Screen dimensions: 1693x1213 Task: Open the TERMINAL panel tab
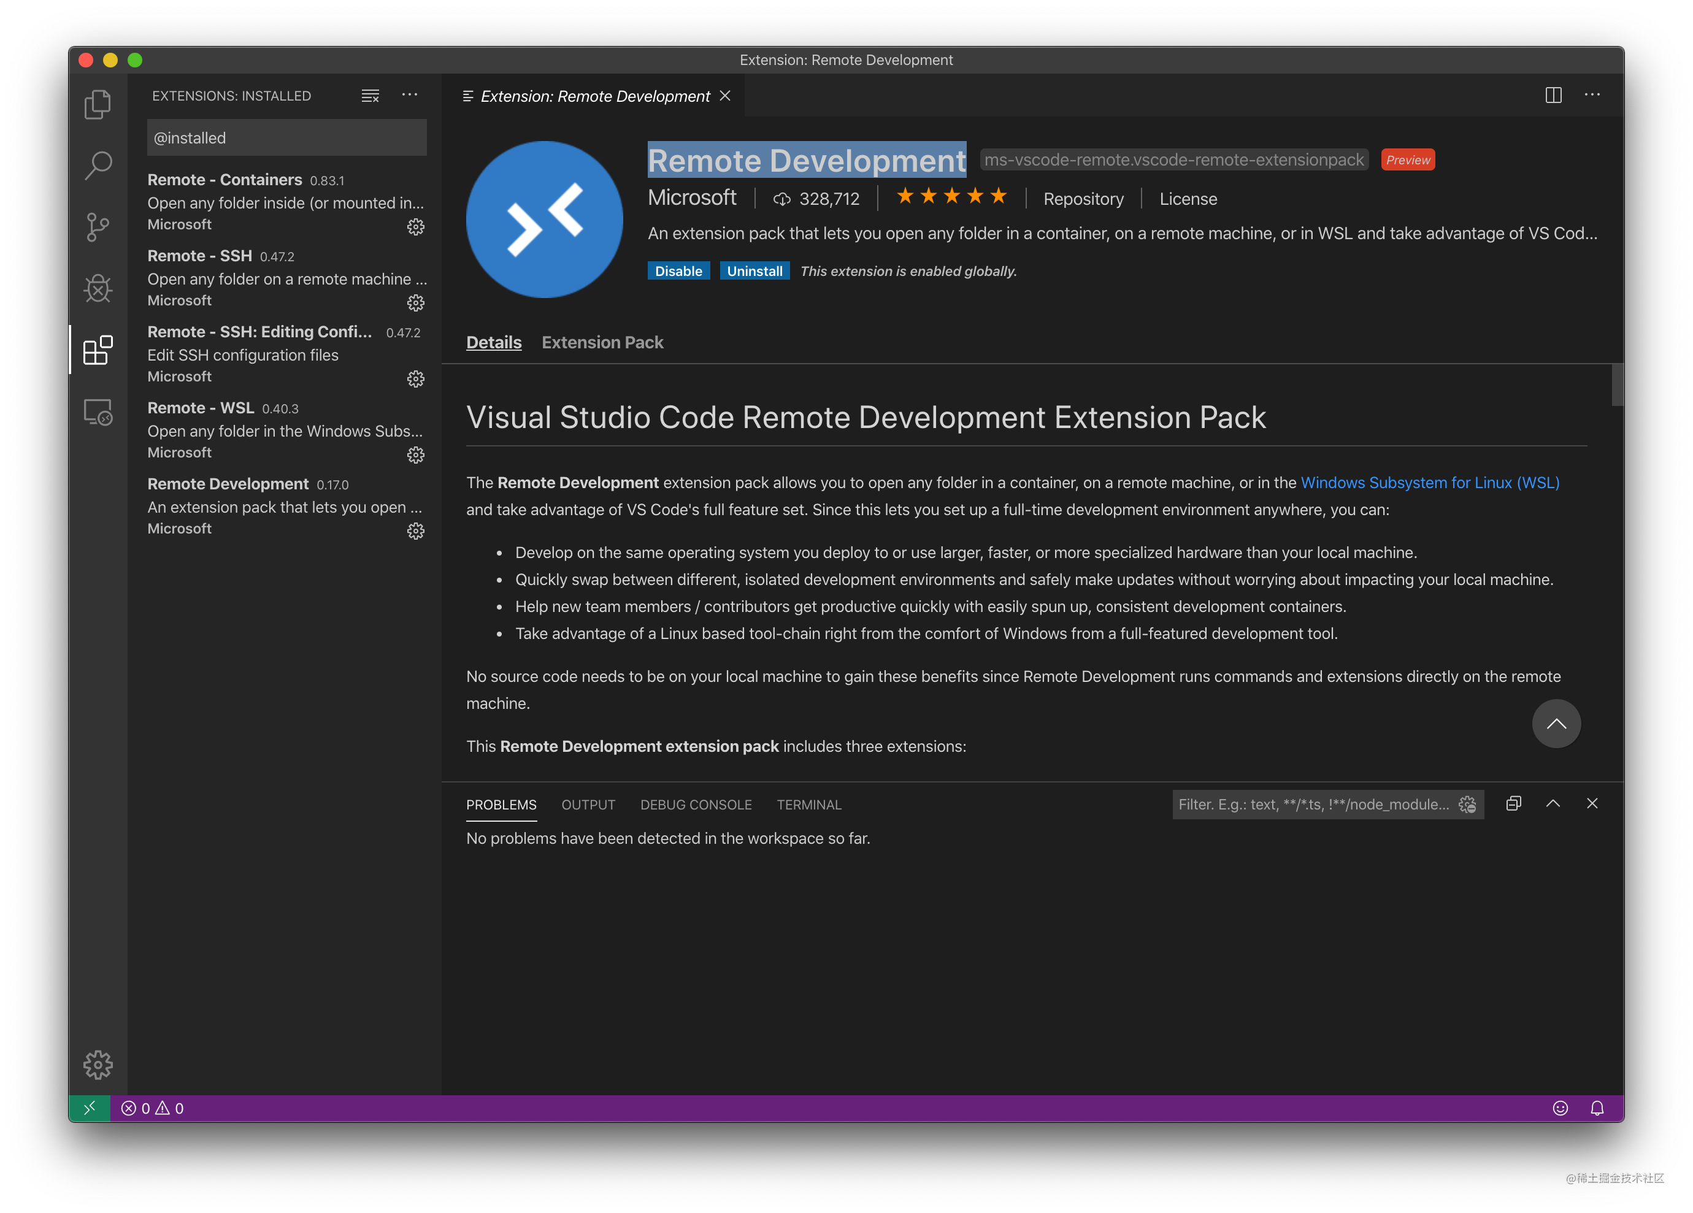point(808,804)
